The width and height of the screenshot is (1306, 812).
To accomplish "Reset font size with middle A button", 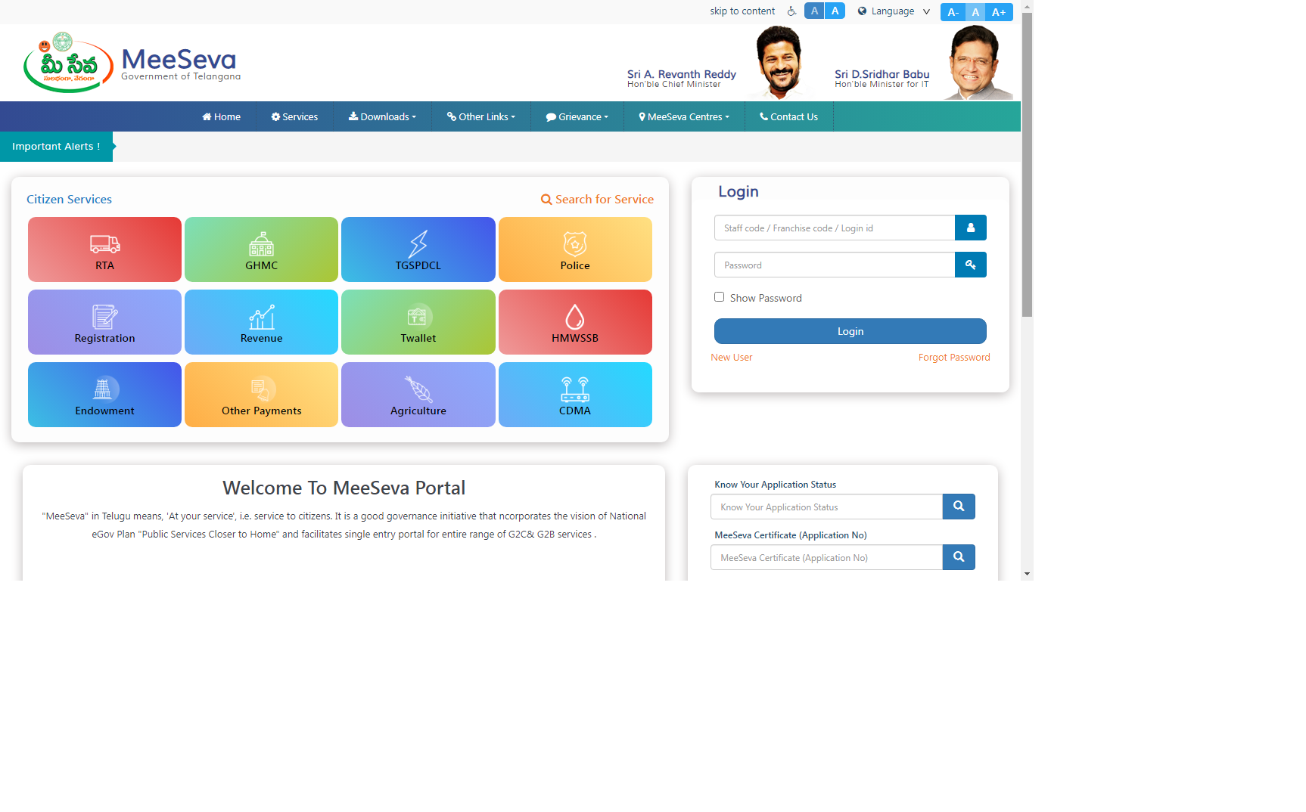I will click(x=975, y=12).
